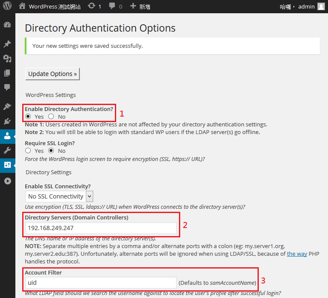Select No for Enable Directory Authentication
This screenshot has width=328, height=298.
coord(51,116)
